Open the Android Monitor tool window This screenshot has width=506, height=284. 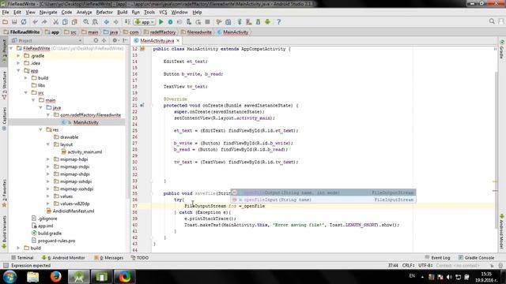63,258
